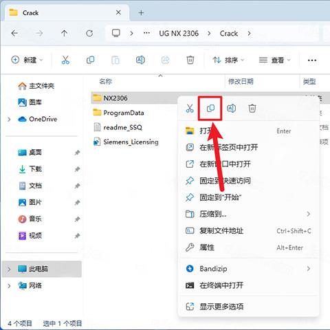Open a new tab with plus button

coord(141,13)
